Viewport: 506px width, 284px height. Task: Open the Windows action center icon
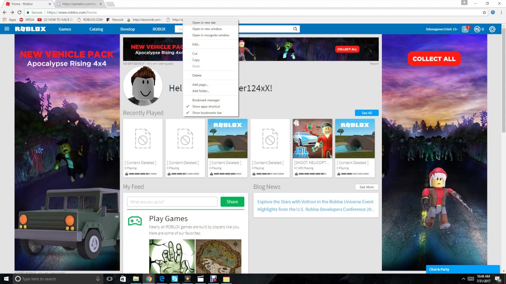point(498,279)
